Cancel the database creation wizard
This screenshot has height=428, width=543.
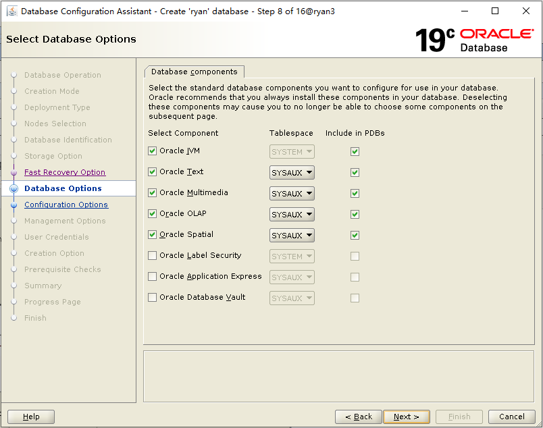512,417
